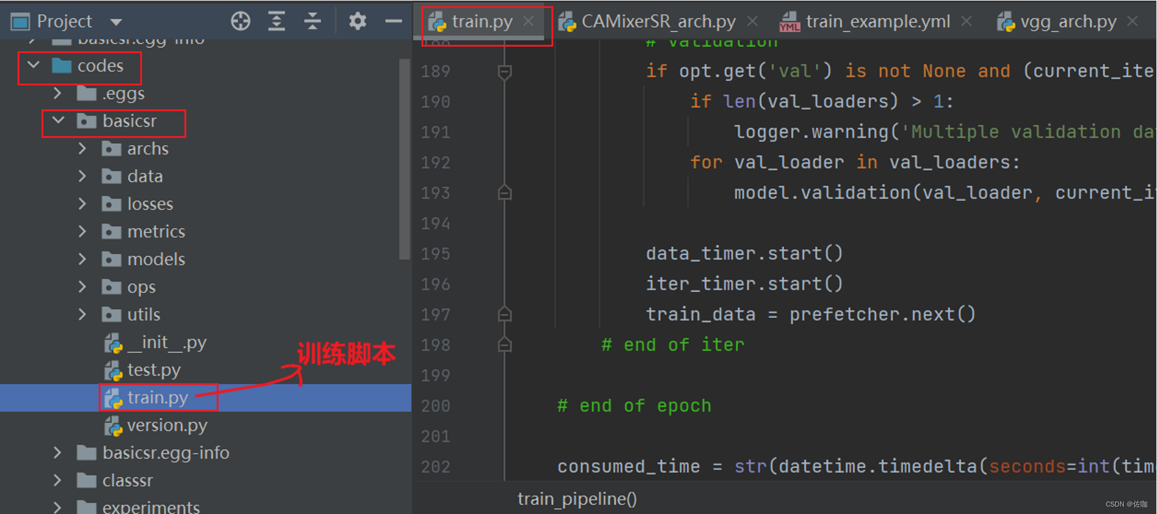Expand the models folder
Viewport: 1157px width, 514px height.
pyautogui.click(x=82, y=259)
